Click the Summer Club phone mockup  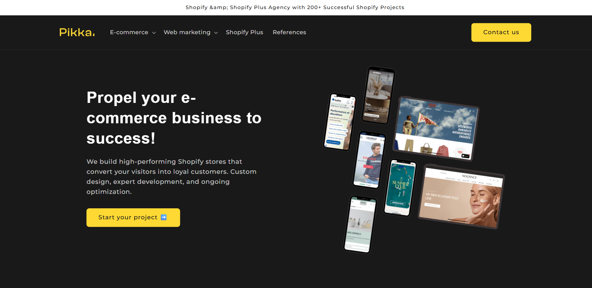click(400, 187)
